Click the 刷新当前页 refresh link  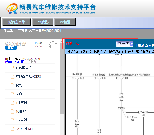(145, 45)
